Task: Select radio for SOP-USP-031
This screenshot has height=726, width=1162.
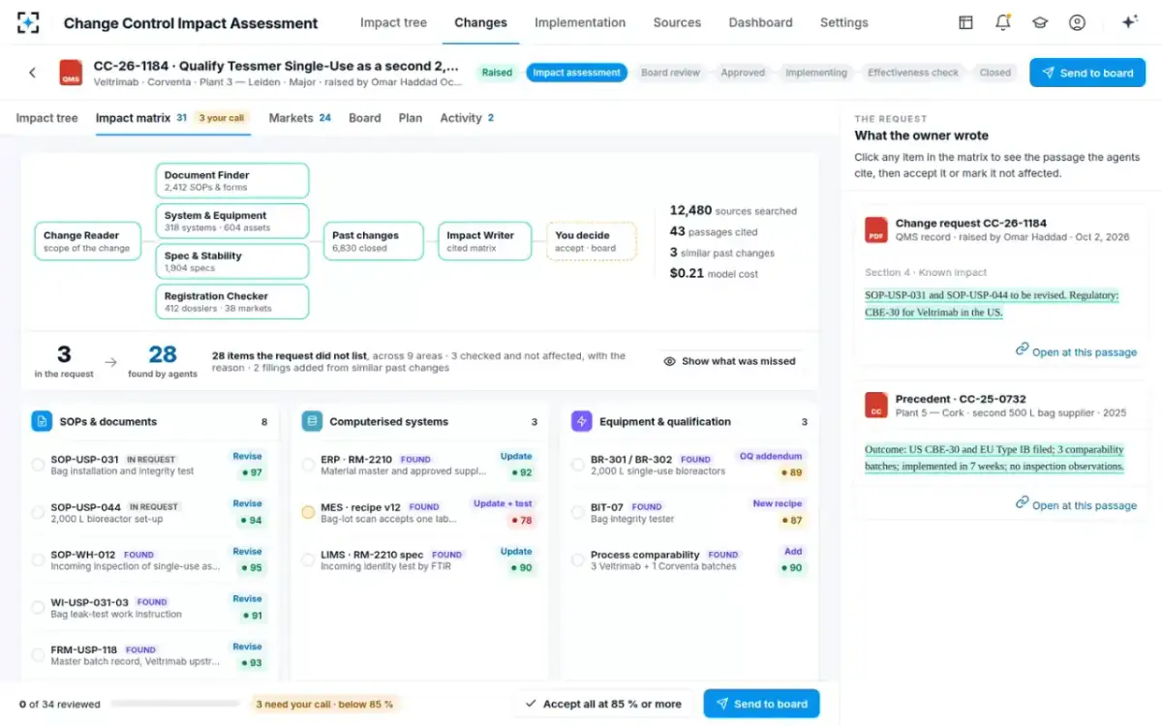Action: pyautogui.click(x=38, y=465)
